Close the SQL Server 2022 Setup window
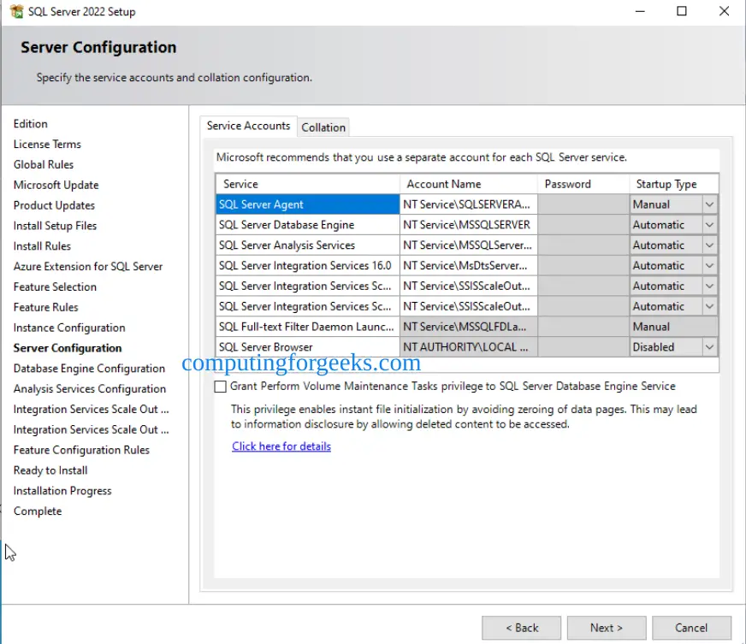 tap(724, 11)
